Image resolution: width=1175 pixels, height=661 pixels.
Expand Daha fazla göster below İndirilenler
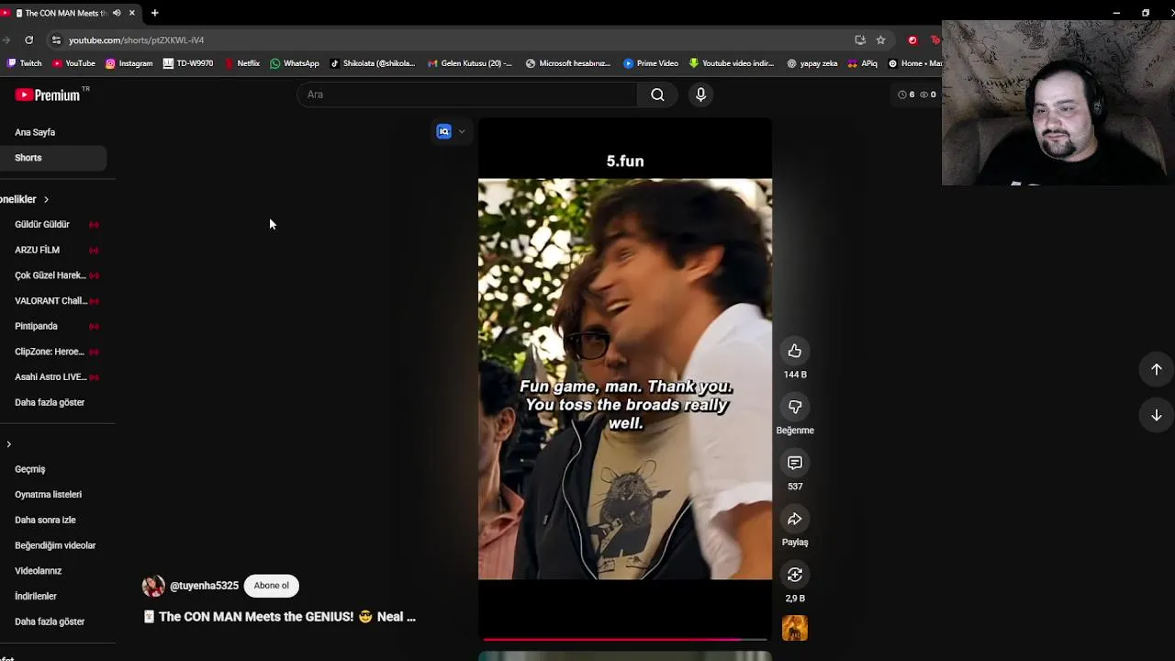[50, 622]
